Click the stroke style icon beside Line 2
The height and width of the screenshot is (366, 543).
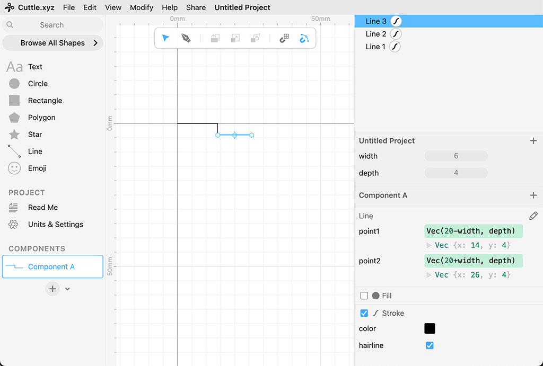pyautogui.click(x=396, y=34)
